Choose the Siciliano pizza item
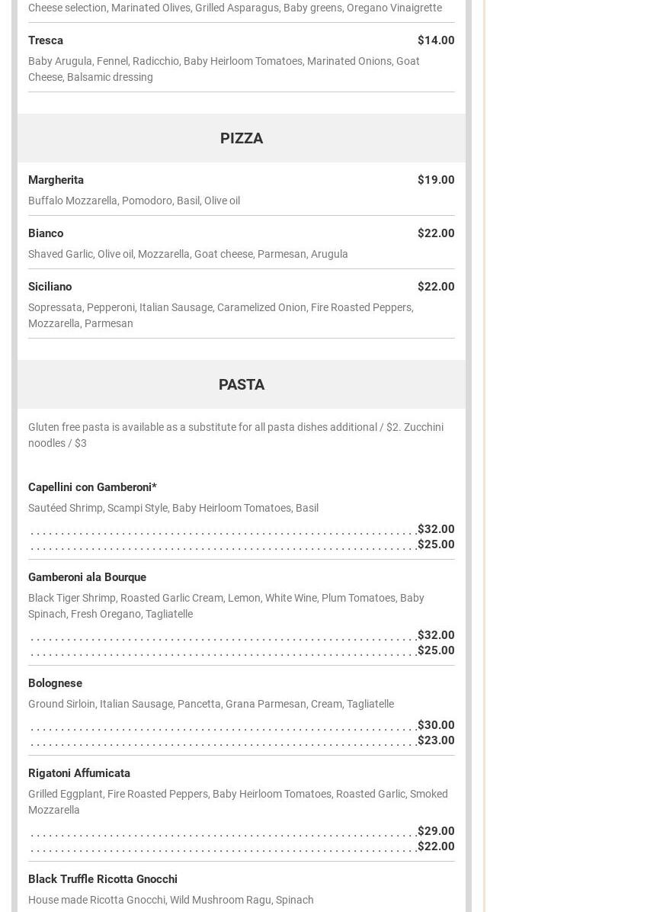This screenshot has width=647, height=912. coord(50,287)
